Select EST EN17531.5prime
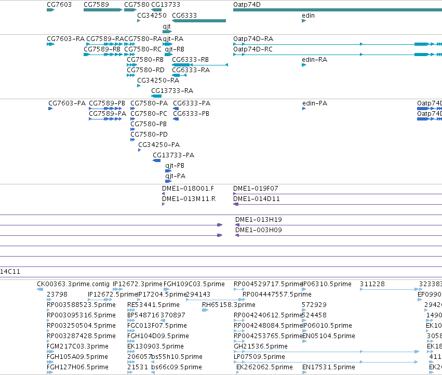 (304, 373)
